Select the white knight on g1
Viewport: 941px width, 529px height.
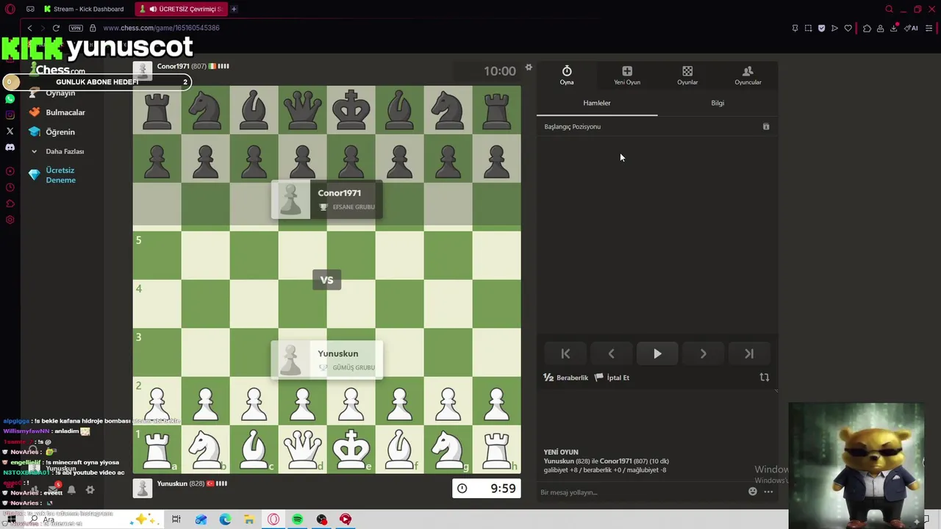pos(448,450)
